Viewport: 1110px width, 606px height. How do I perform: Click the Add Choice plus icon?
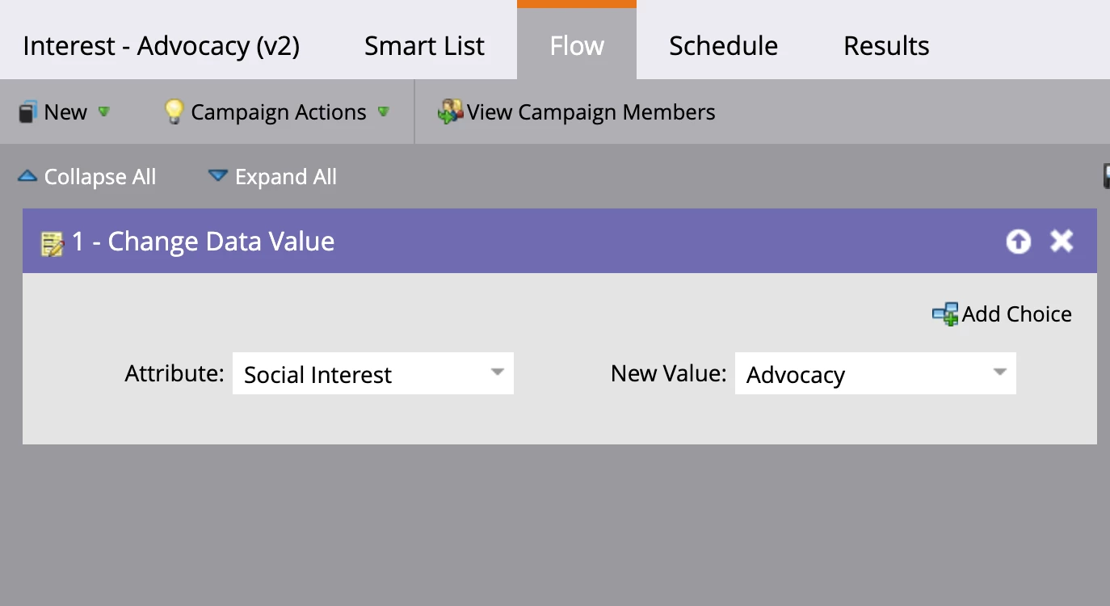pyautogui.click(x=944, y=314)
